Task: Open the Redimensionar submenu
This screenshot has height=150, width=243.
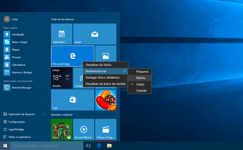Action: (106, 71)
